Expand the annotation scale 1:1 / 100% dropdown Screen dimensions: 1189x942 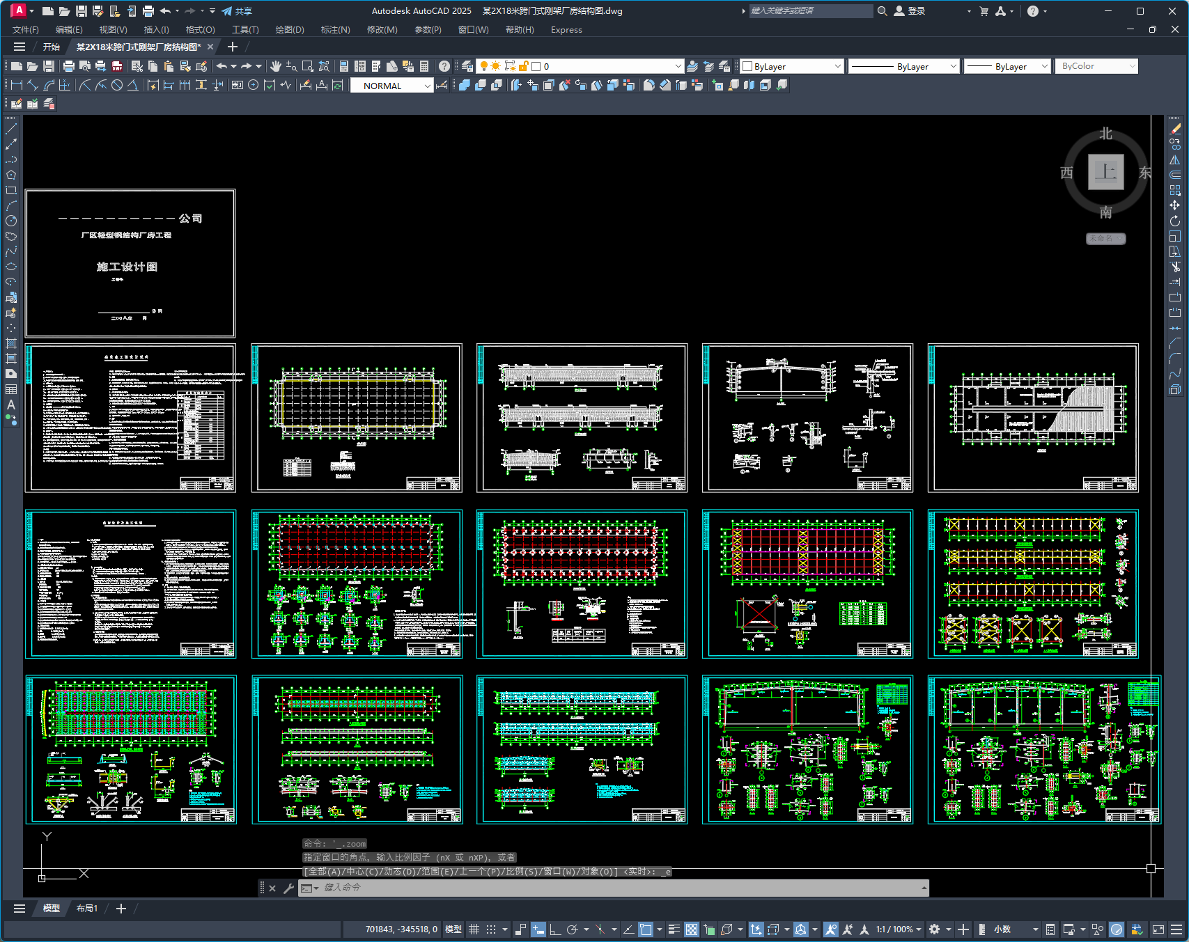[899, 929]
